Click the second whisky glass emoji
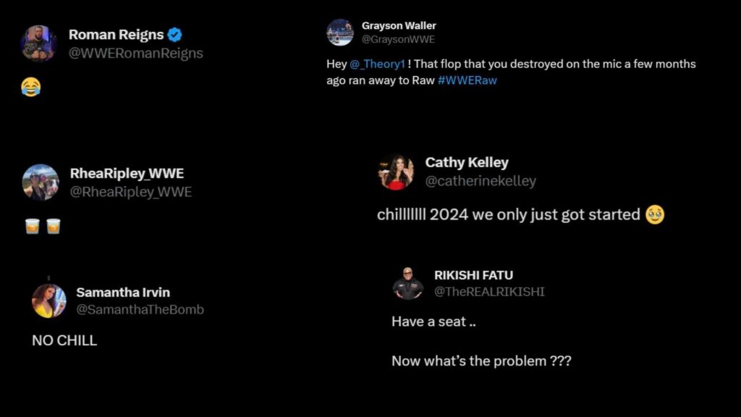 point(53,227)
